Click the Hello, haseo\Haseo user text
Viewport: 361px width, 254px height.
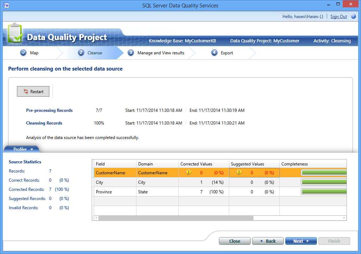(303, 16)
